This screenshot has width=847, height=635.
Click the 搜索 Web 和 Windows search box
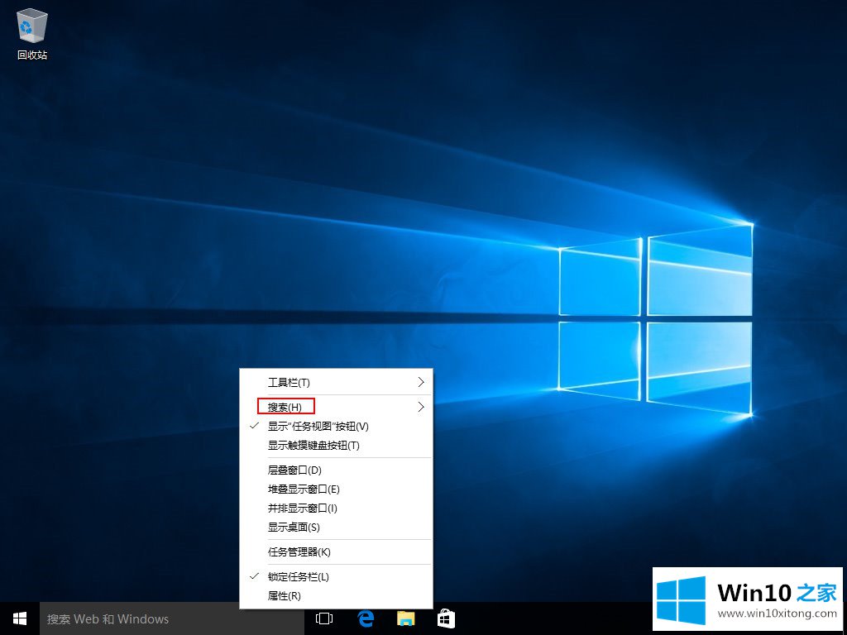[172, 618]
